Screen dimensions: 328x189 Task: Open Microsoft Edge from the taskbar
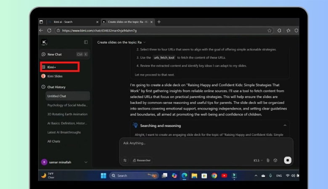pyautogui.click(x=184, y=176)
